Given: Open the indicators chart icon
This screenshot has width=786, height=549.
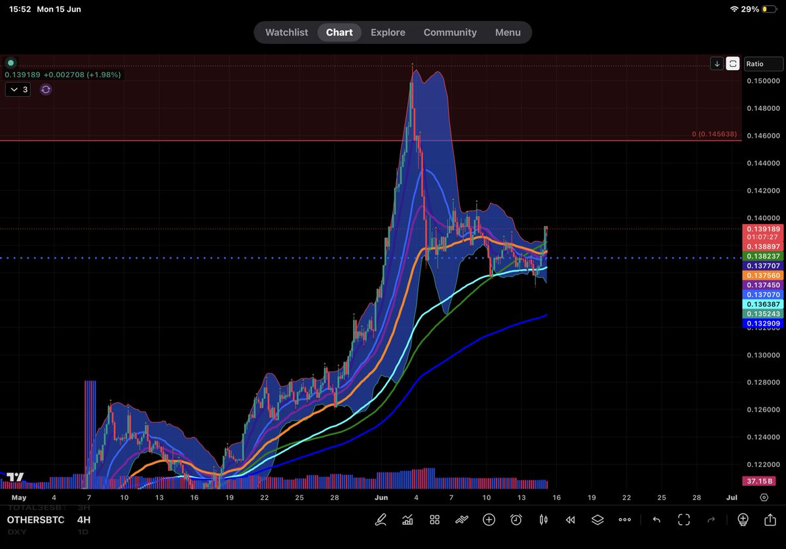Looking at the screenshot, I should (407, 520).
